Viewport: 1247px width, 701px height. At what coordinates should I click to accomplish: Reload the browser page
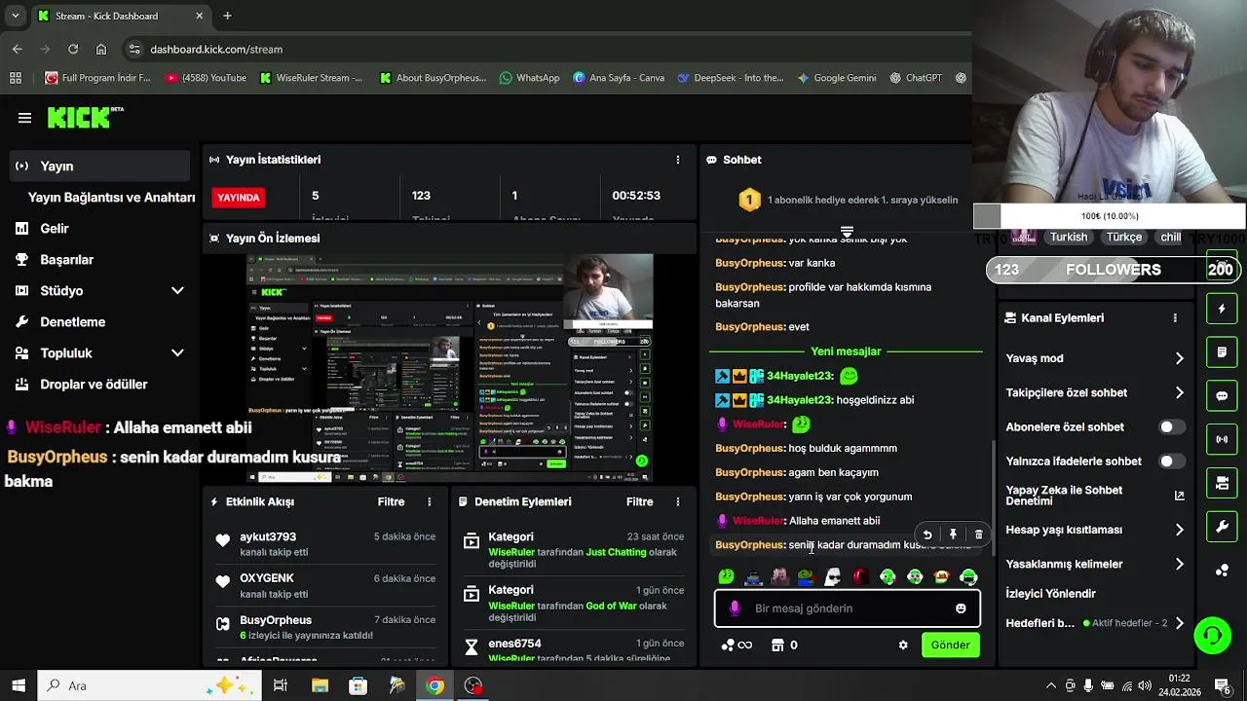tap(73, 49)
